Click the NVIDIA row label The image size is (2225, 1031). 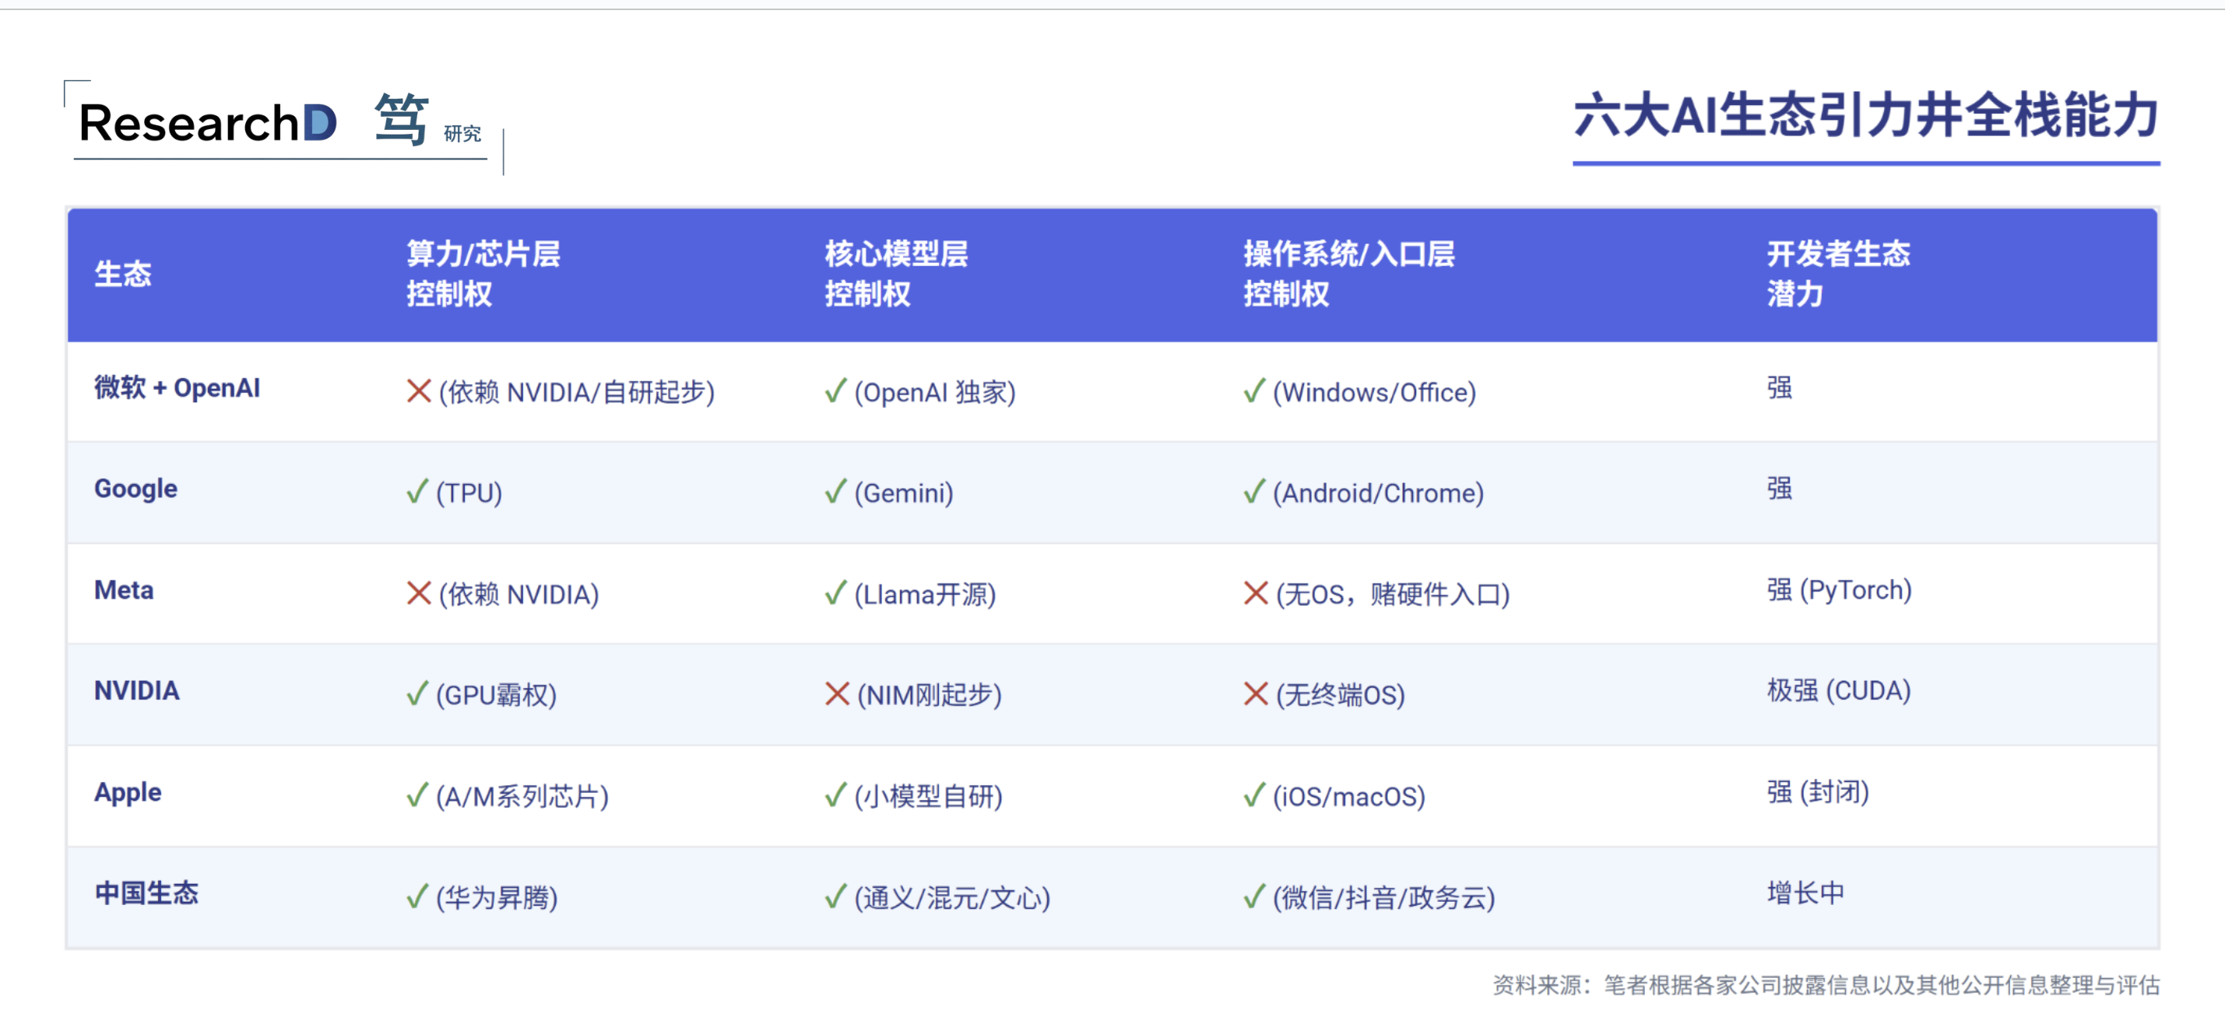(x=136, y=691)
